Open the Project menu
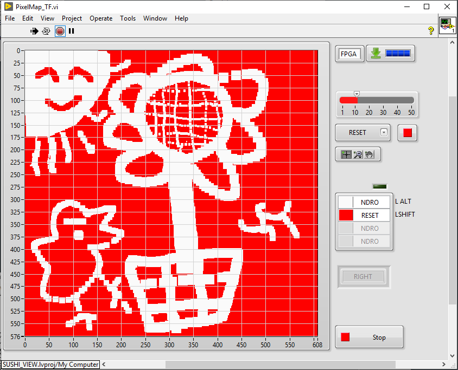The image size is (458, 370). point(72,18)
